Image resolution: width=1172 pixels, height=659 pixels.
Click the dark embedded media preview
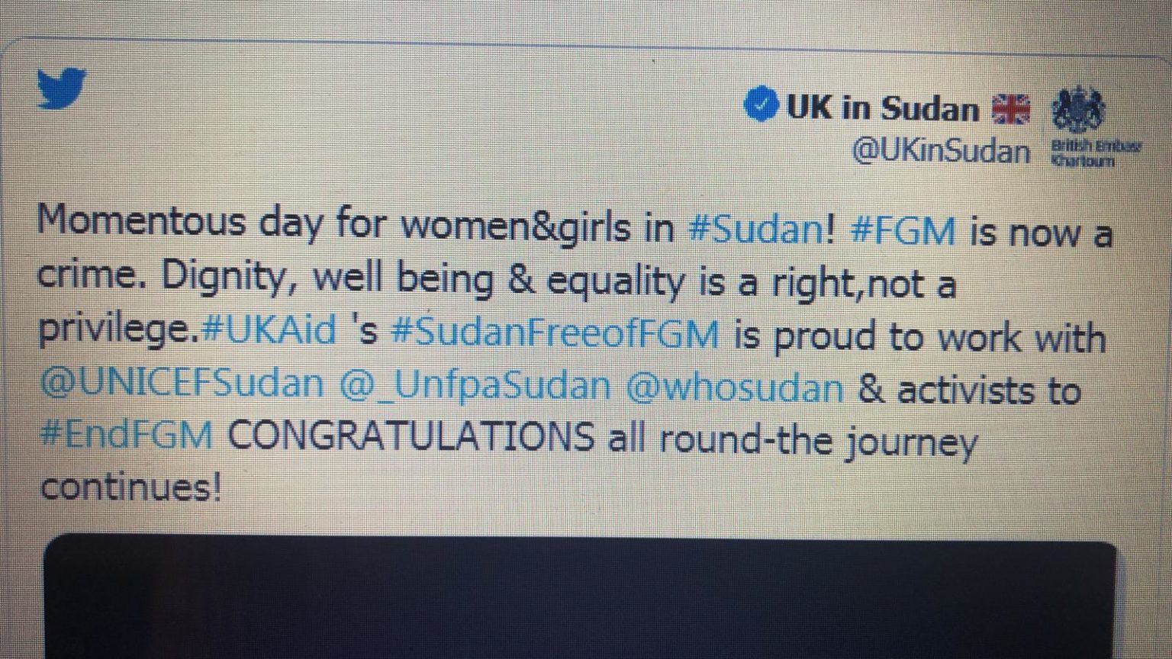coord(580,596)
